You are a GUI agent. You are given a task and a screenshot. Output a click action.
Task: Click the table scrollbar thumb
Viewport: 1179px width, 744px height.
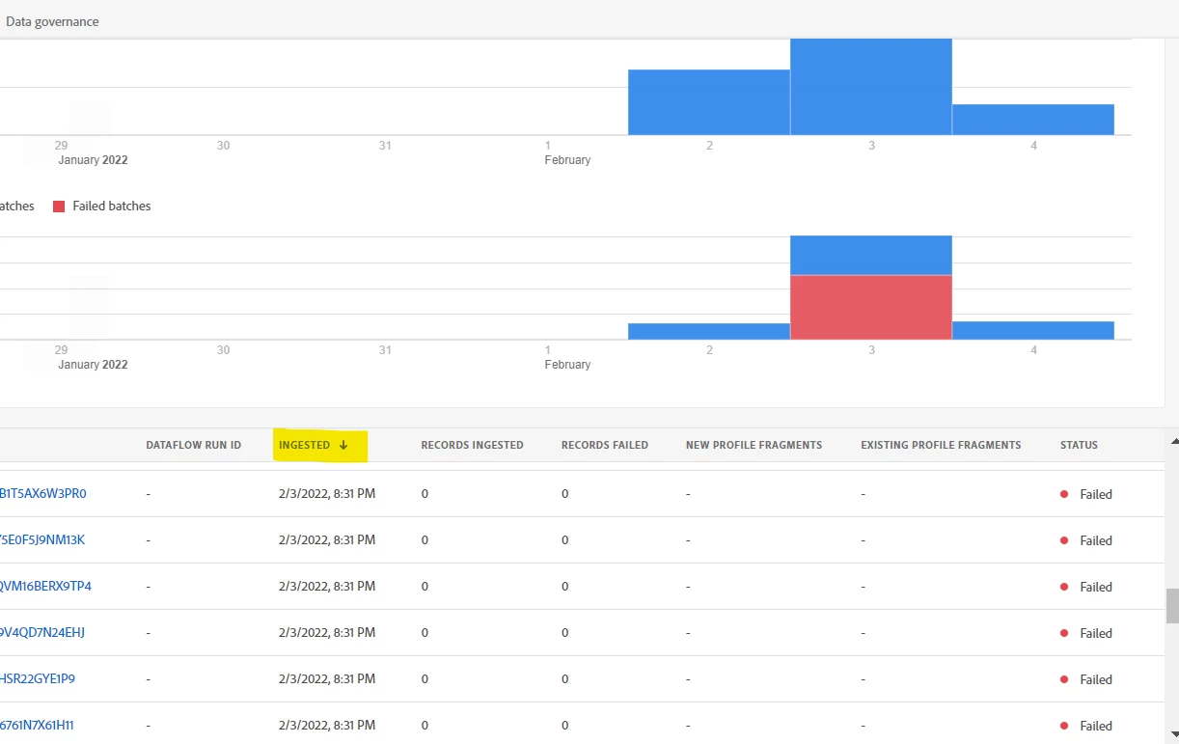click(1172, 606)
